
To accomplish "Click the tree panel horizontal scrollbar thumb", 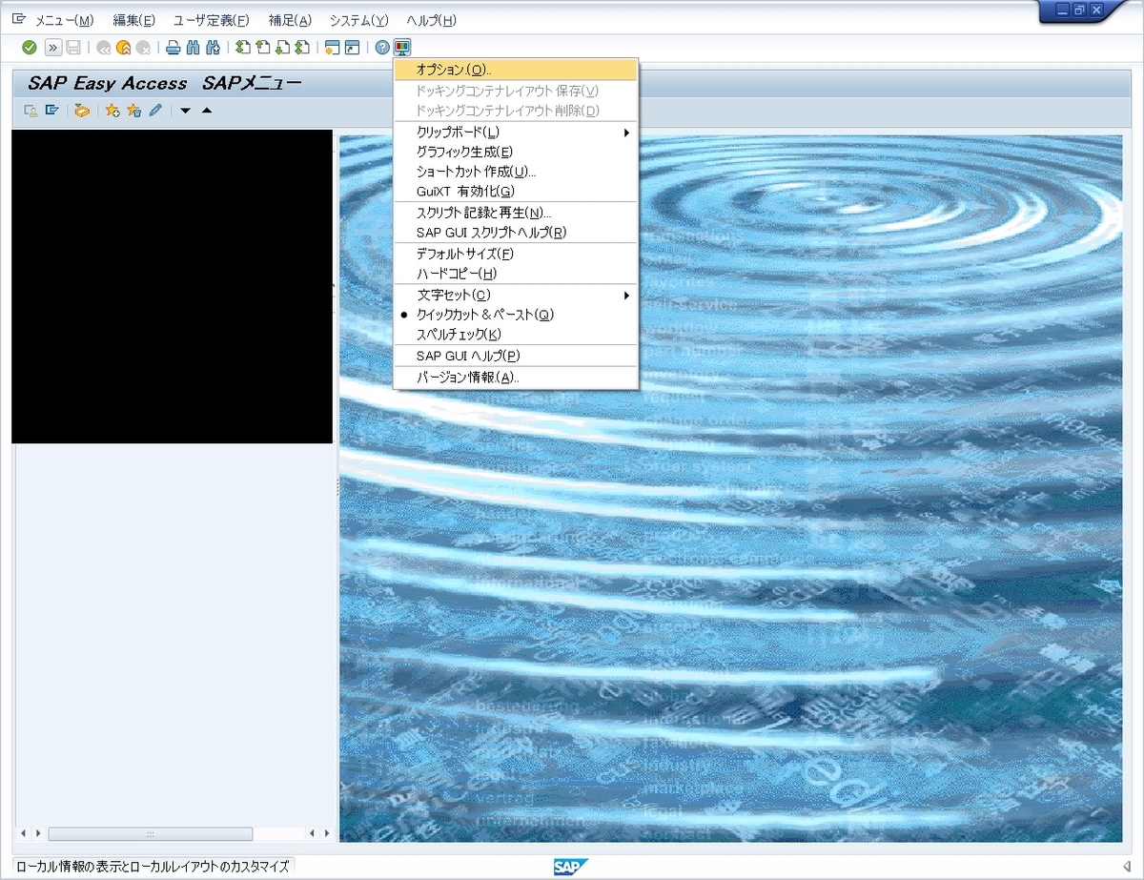I will tap(151, 833).
